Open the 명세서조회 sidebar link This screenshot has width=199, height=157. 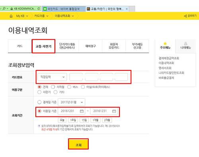pyautogui.click(x=165, y=68)
